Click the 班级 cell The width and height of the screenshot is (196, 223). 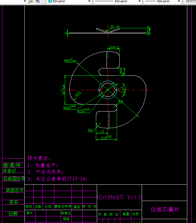(66, 219)
